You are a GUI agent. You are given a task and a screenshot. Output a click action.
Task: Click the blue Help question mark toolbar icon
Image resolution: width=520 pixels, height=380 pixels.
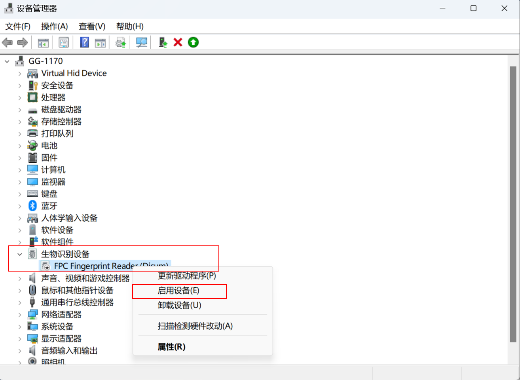click(x=84, y=42)
